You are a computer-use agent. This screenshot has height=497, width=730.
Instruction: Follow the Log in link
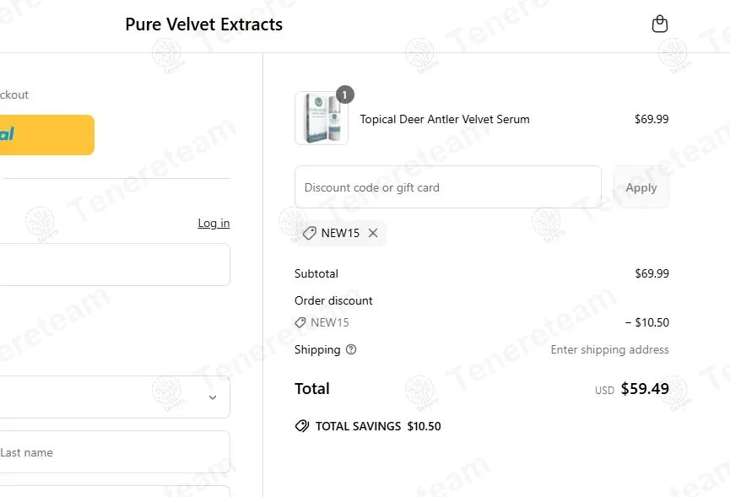(214, 223)
